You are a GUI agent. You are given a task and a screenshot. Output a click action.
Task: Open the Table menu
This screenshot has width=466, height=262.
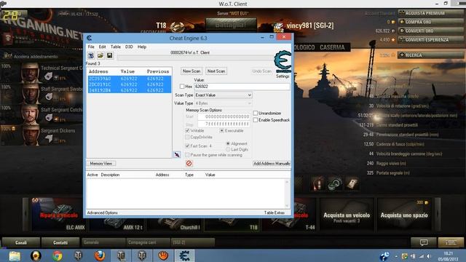[x=116, y=47]
